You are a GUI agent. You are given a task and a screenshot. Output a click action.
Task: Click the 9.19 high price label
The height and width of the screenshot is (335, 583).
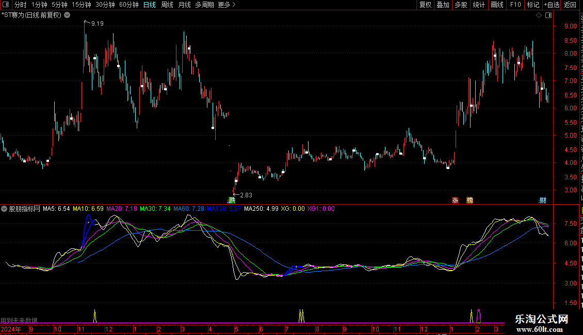98,23
